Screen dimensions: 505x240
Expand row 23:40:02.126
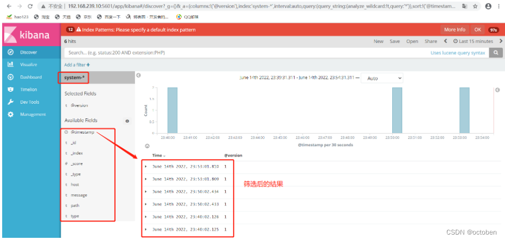point(146,217)
